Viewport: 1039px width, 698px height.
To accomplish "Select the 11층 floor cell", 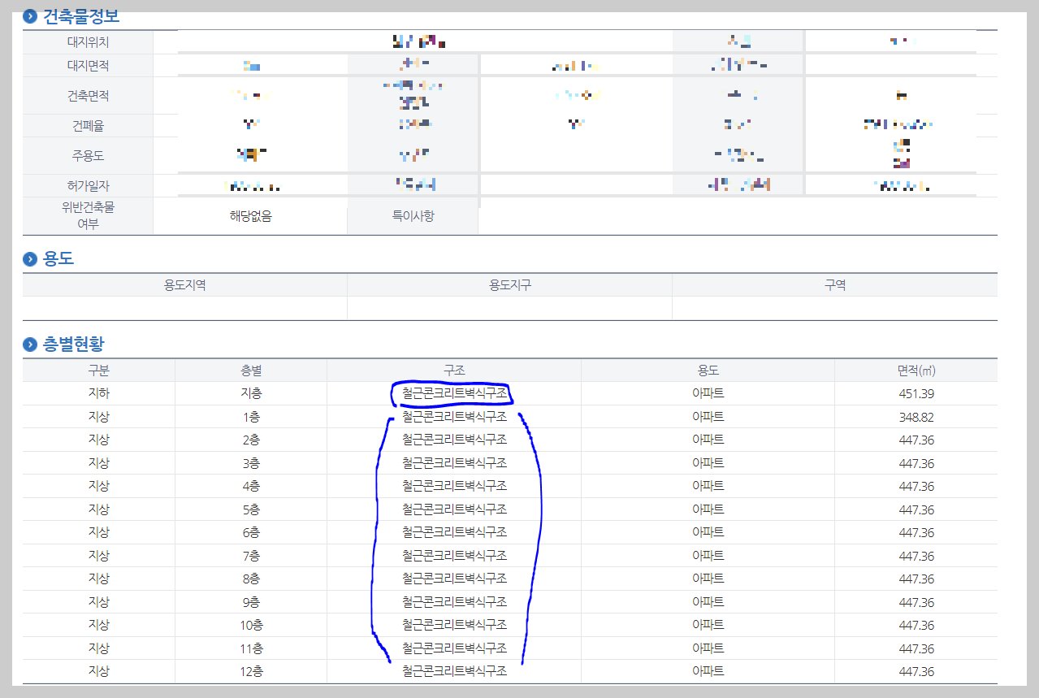I will coord(251,648).
